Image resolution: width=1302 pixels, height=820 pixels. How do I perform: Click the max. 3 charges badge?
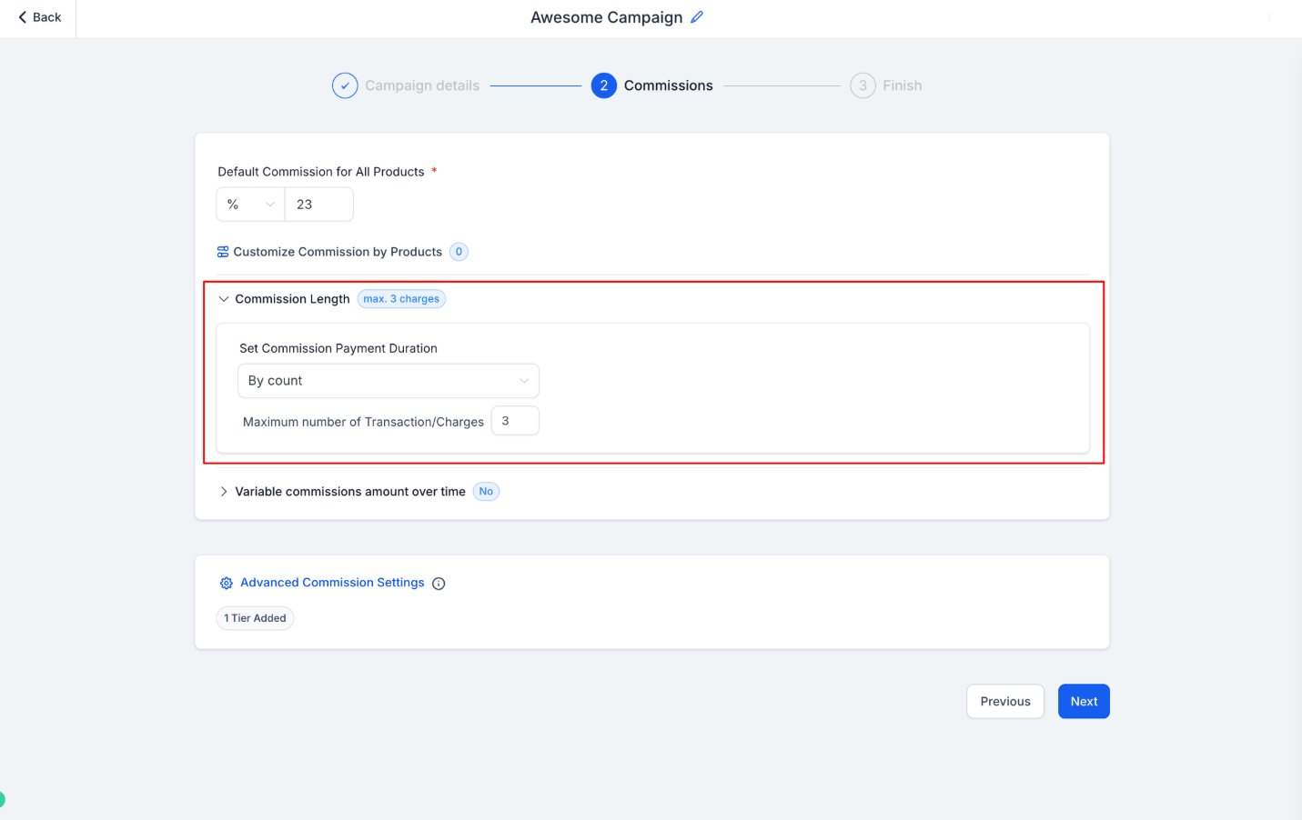tap(401, 299)
